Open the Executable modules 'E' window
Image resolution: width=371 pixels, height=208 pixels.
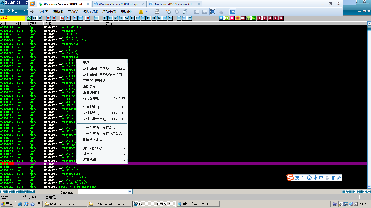111,18
